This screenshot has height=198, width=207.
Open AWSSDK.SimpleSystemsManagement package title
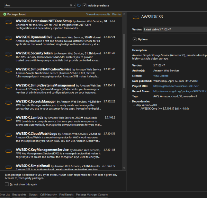(45, 85)
